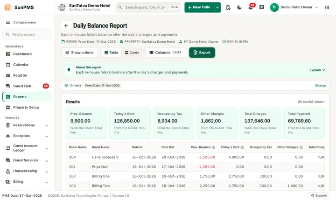Click the Support button

pos(319,195)
